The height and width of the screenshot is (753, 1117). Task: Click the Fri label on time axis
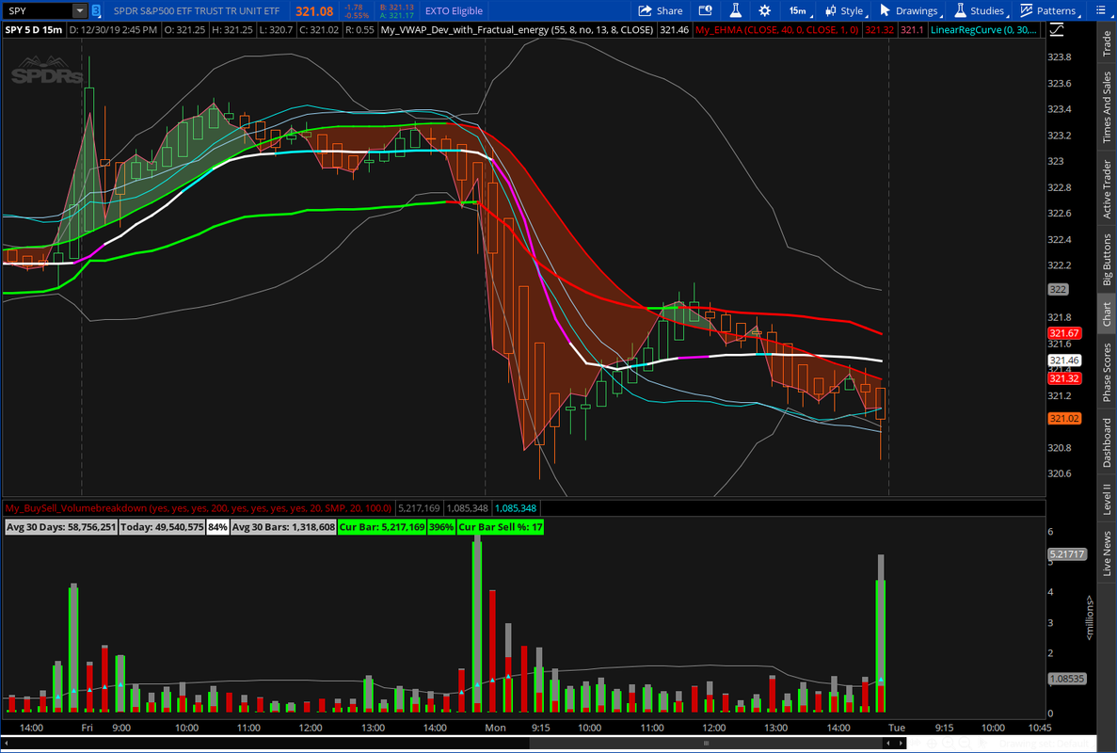pos(87,728)
